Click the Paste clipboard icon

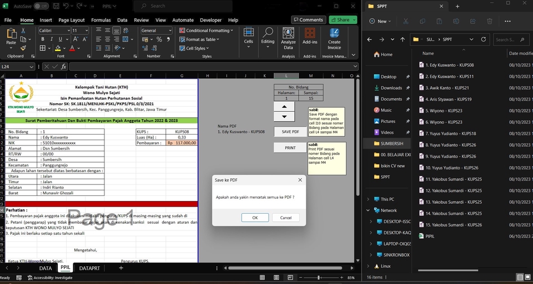click(x=11, y=34)
